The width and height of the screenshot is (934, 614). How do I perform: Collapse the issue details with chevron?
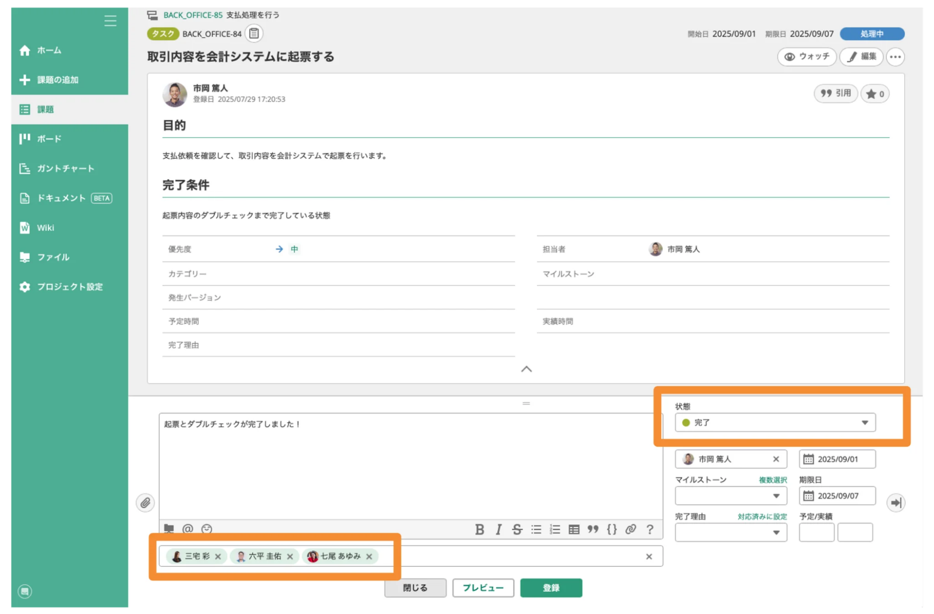point(526,369)
